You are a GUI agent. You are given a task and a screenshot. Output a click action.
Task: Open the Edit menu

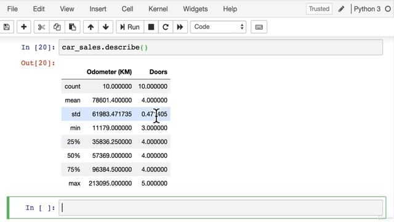tap(39, 9)
